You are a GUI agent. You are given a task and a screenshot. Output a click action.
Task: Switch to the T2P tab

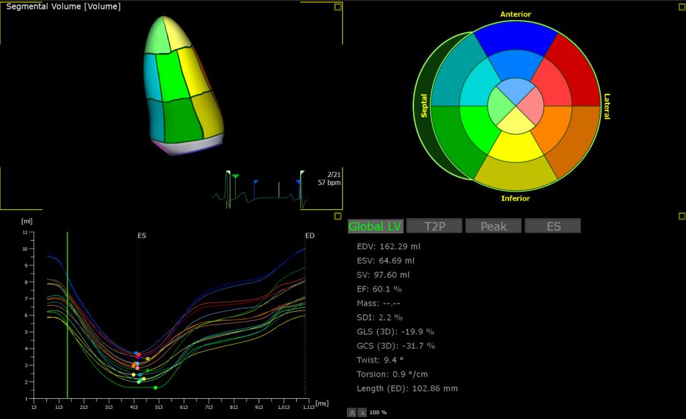pyautogui.click(x=434, y=226)
